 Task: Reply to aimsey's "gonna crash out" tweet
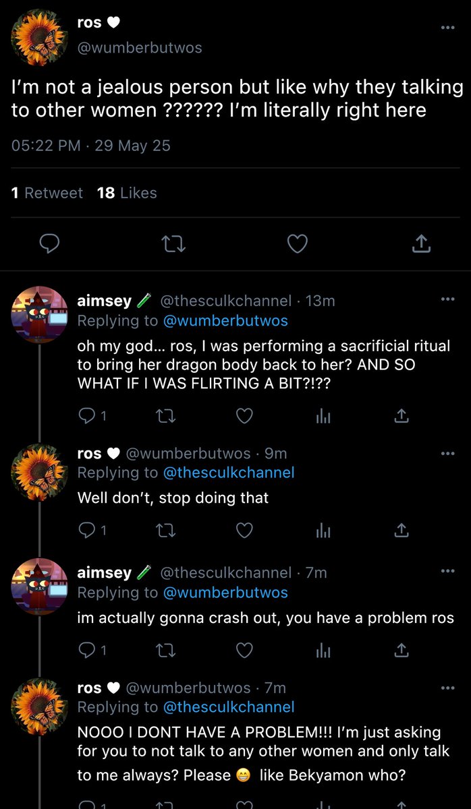tap(88, 650)
